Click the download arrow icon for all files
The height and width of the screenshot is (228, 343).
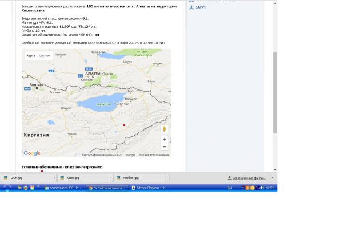229,178
